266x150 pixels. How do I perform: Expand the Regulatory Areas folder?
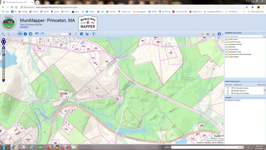(226, 52)
